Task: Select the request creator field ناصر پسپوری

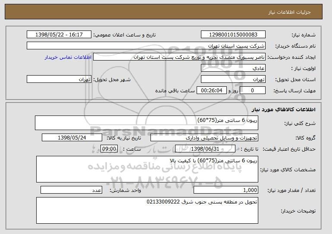Action: tap(179, 57)
